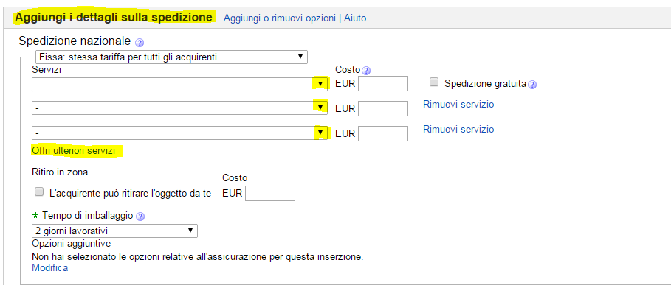671x285 pixels.
Task: Open help icon for Tempo di imballaggio
Action: (x=140, y=217)
